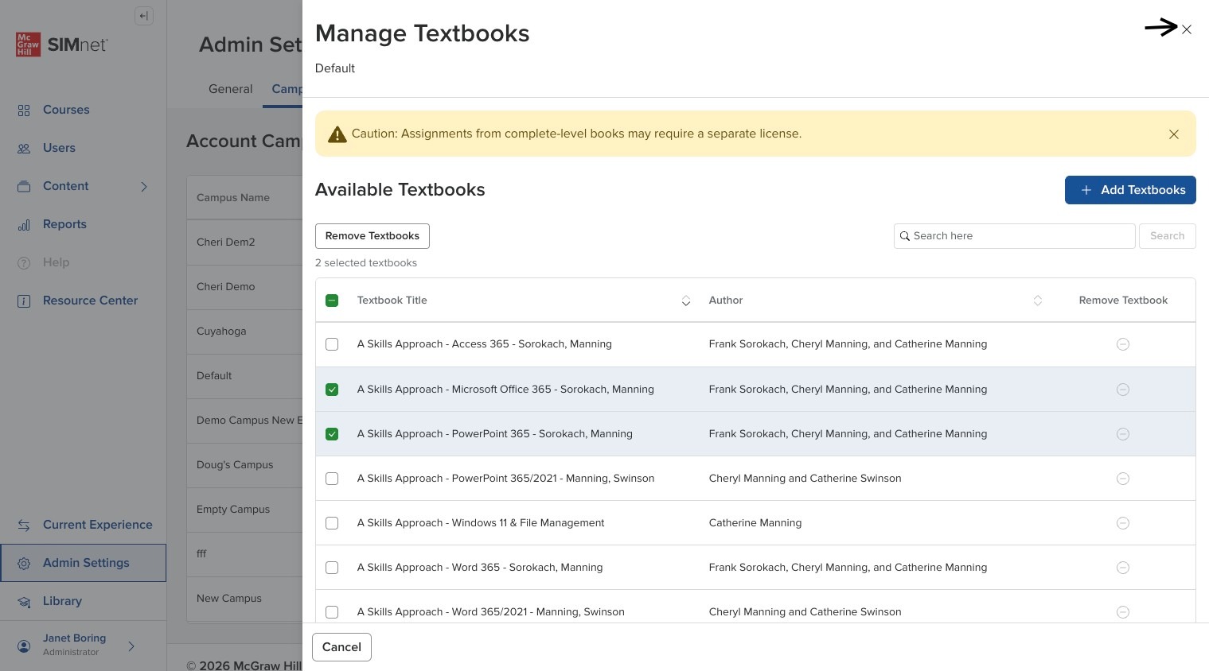Click the Search button

coord(1168,236)
